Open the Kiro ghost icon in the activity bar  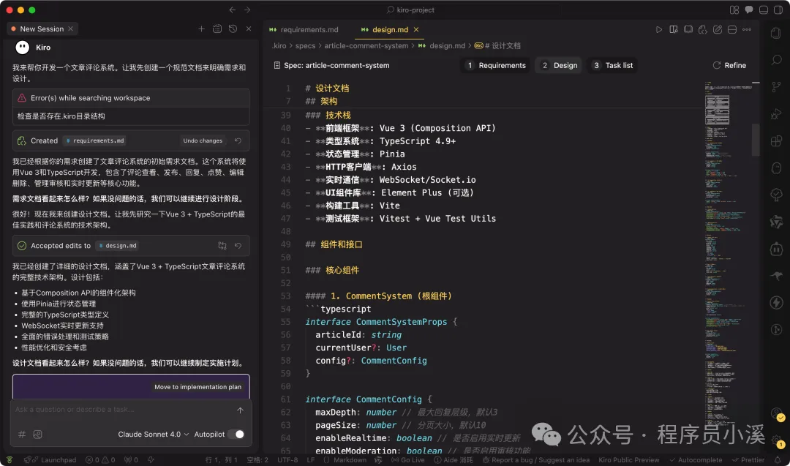coord(776,168)
